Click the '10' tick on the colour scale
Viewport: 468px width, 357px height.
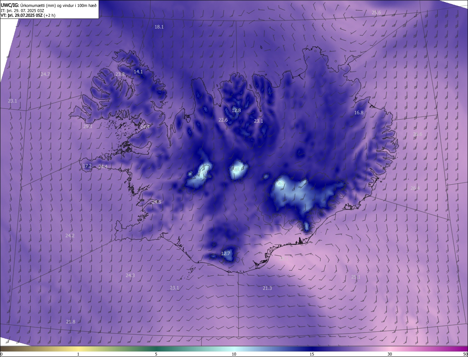pos(234,354)
